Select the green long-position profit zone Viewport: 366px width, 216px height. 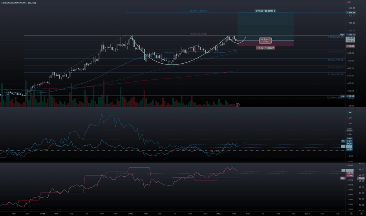tap(265, 26)
